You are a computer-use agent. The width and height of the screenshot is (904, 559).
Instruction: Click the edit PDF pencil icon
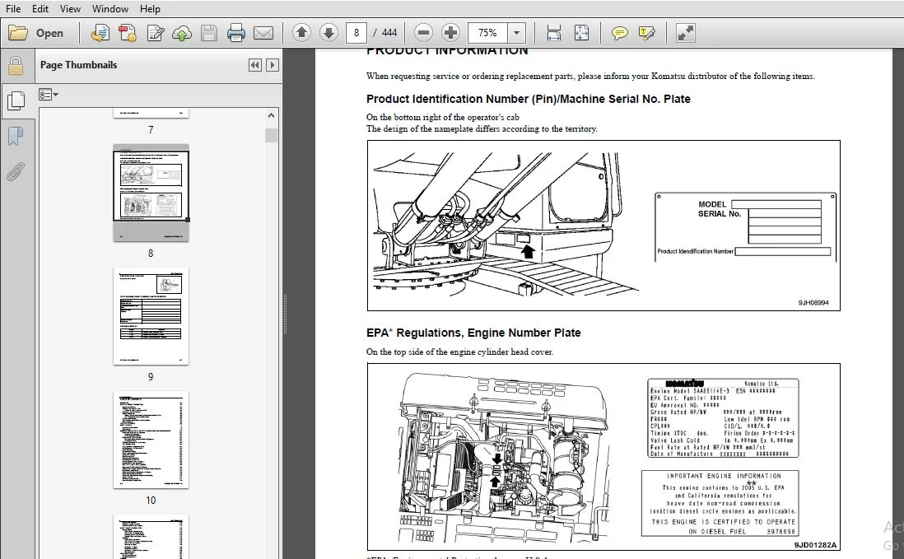(155, 33)
